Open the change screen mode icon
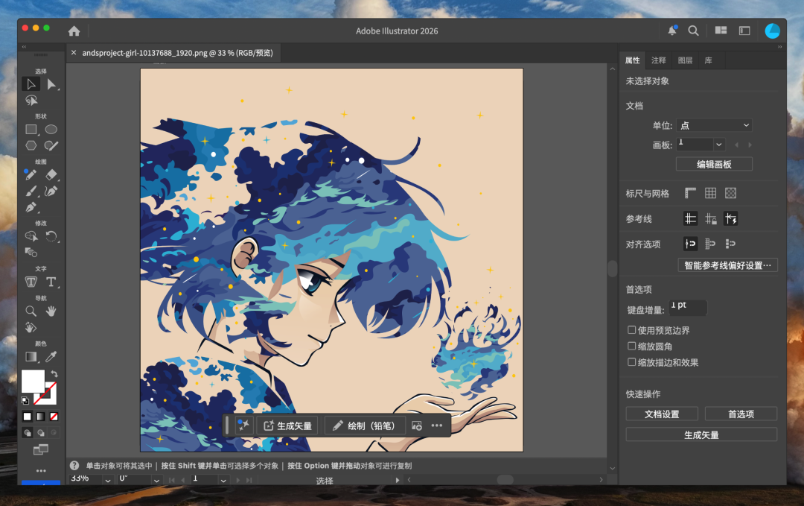Screen dimensions: 804x506 (x=40, y=450)
